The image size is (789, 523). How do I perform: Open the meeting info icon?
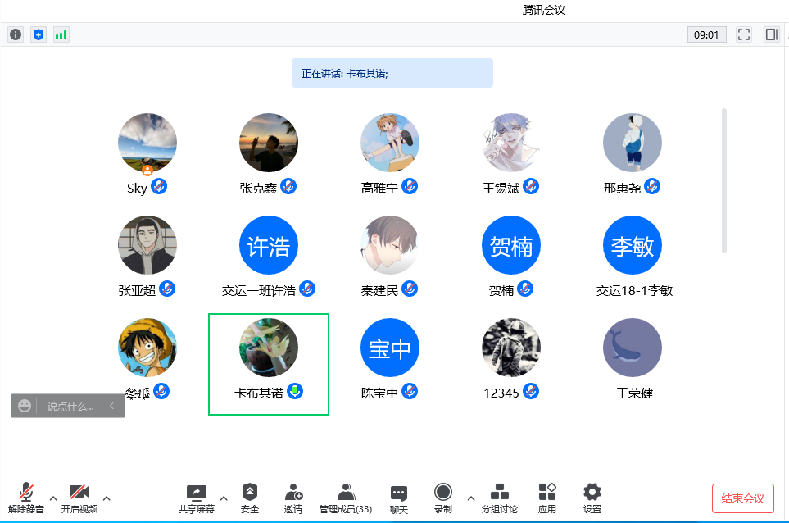[16, 34]
